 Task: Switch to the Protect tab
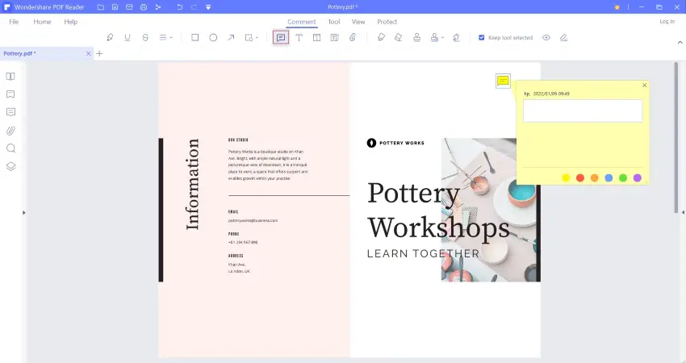coord(387,22)
